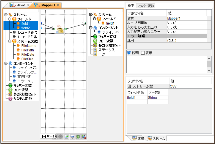215x144 pixels.
Task: Click inside the 説明 description text area
Action: coord(167,64)
